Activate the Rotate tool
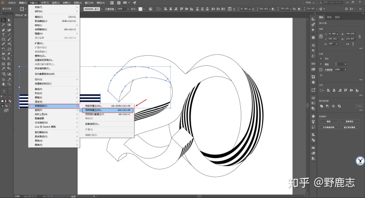This screenshot has height=198, width=365. 4,49
